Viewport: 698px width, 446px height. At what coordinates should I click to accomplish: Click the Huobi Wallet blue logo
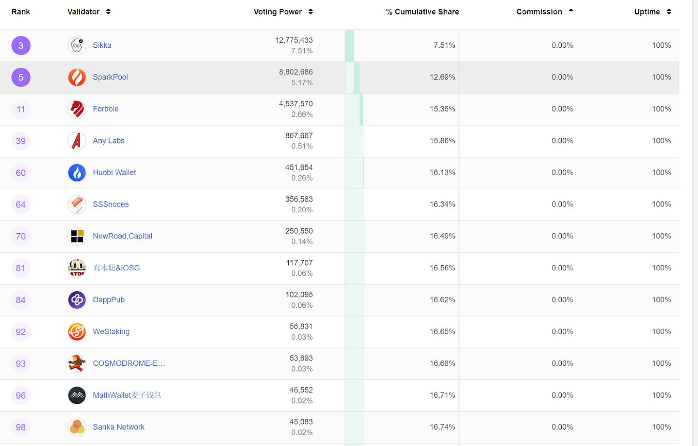77,173
